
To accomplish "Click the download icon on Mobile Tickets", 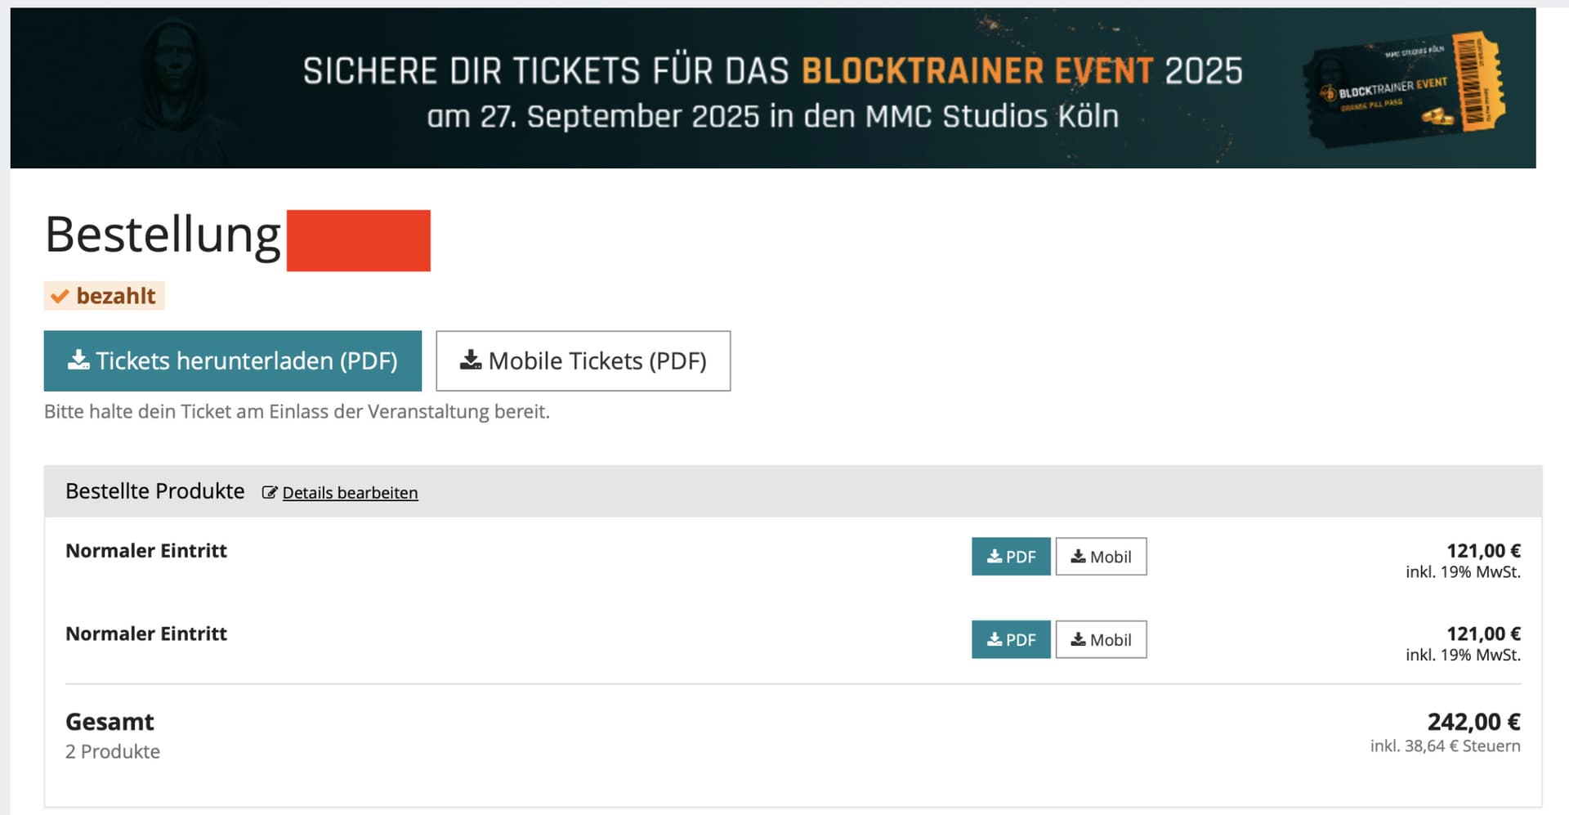I will tap(471, 360).
